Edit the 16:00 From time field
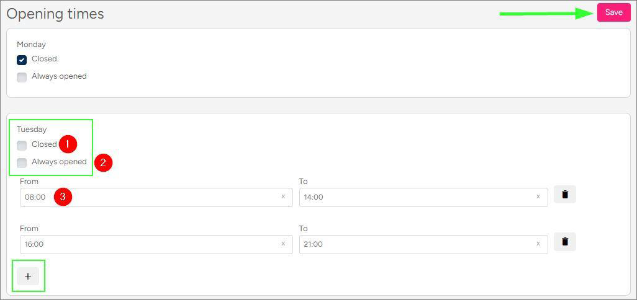The image size is (637, 300). (149, 244)
